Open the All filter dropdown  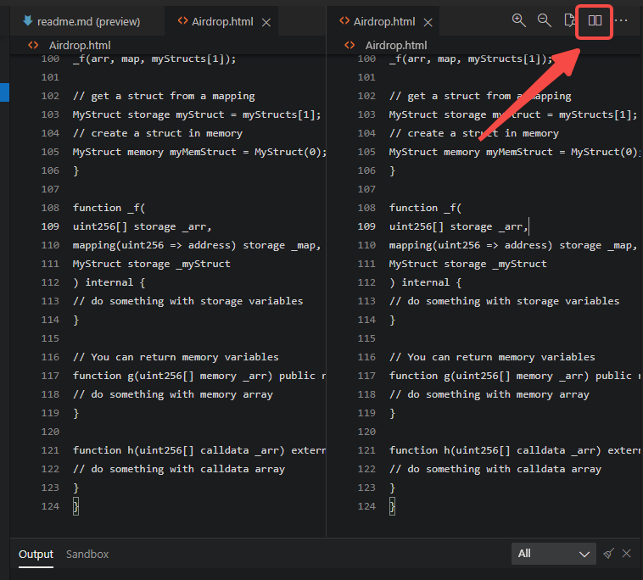click(x=554, y=554)
